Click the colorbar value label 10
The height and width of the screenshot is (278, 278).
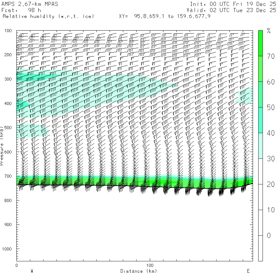click(271, 210)
